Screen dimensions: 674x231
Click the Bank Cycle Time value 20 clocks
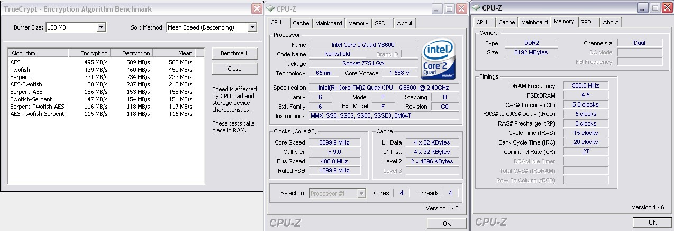[586, 142]
